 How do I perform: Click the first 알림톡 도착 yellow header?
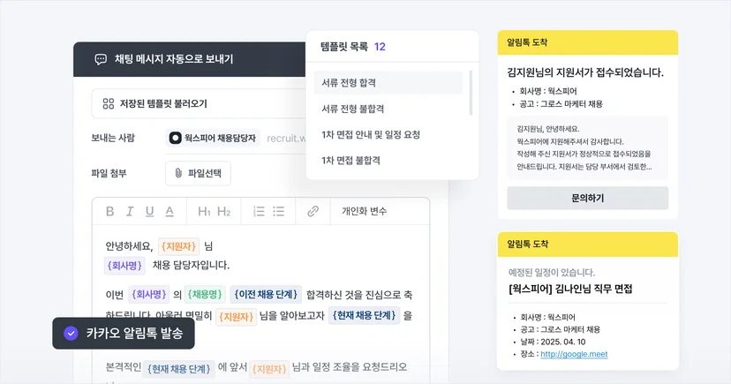pos(587,42)
